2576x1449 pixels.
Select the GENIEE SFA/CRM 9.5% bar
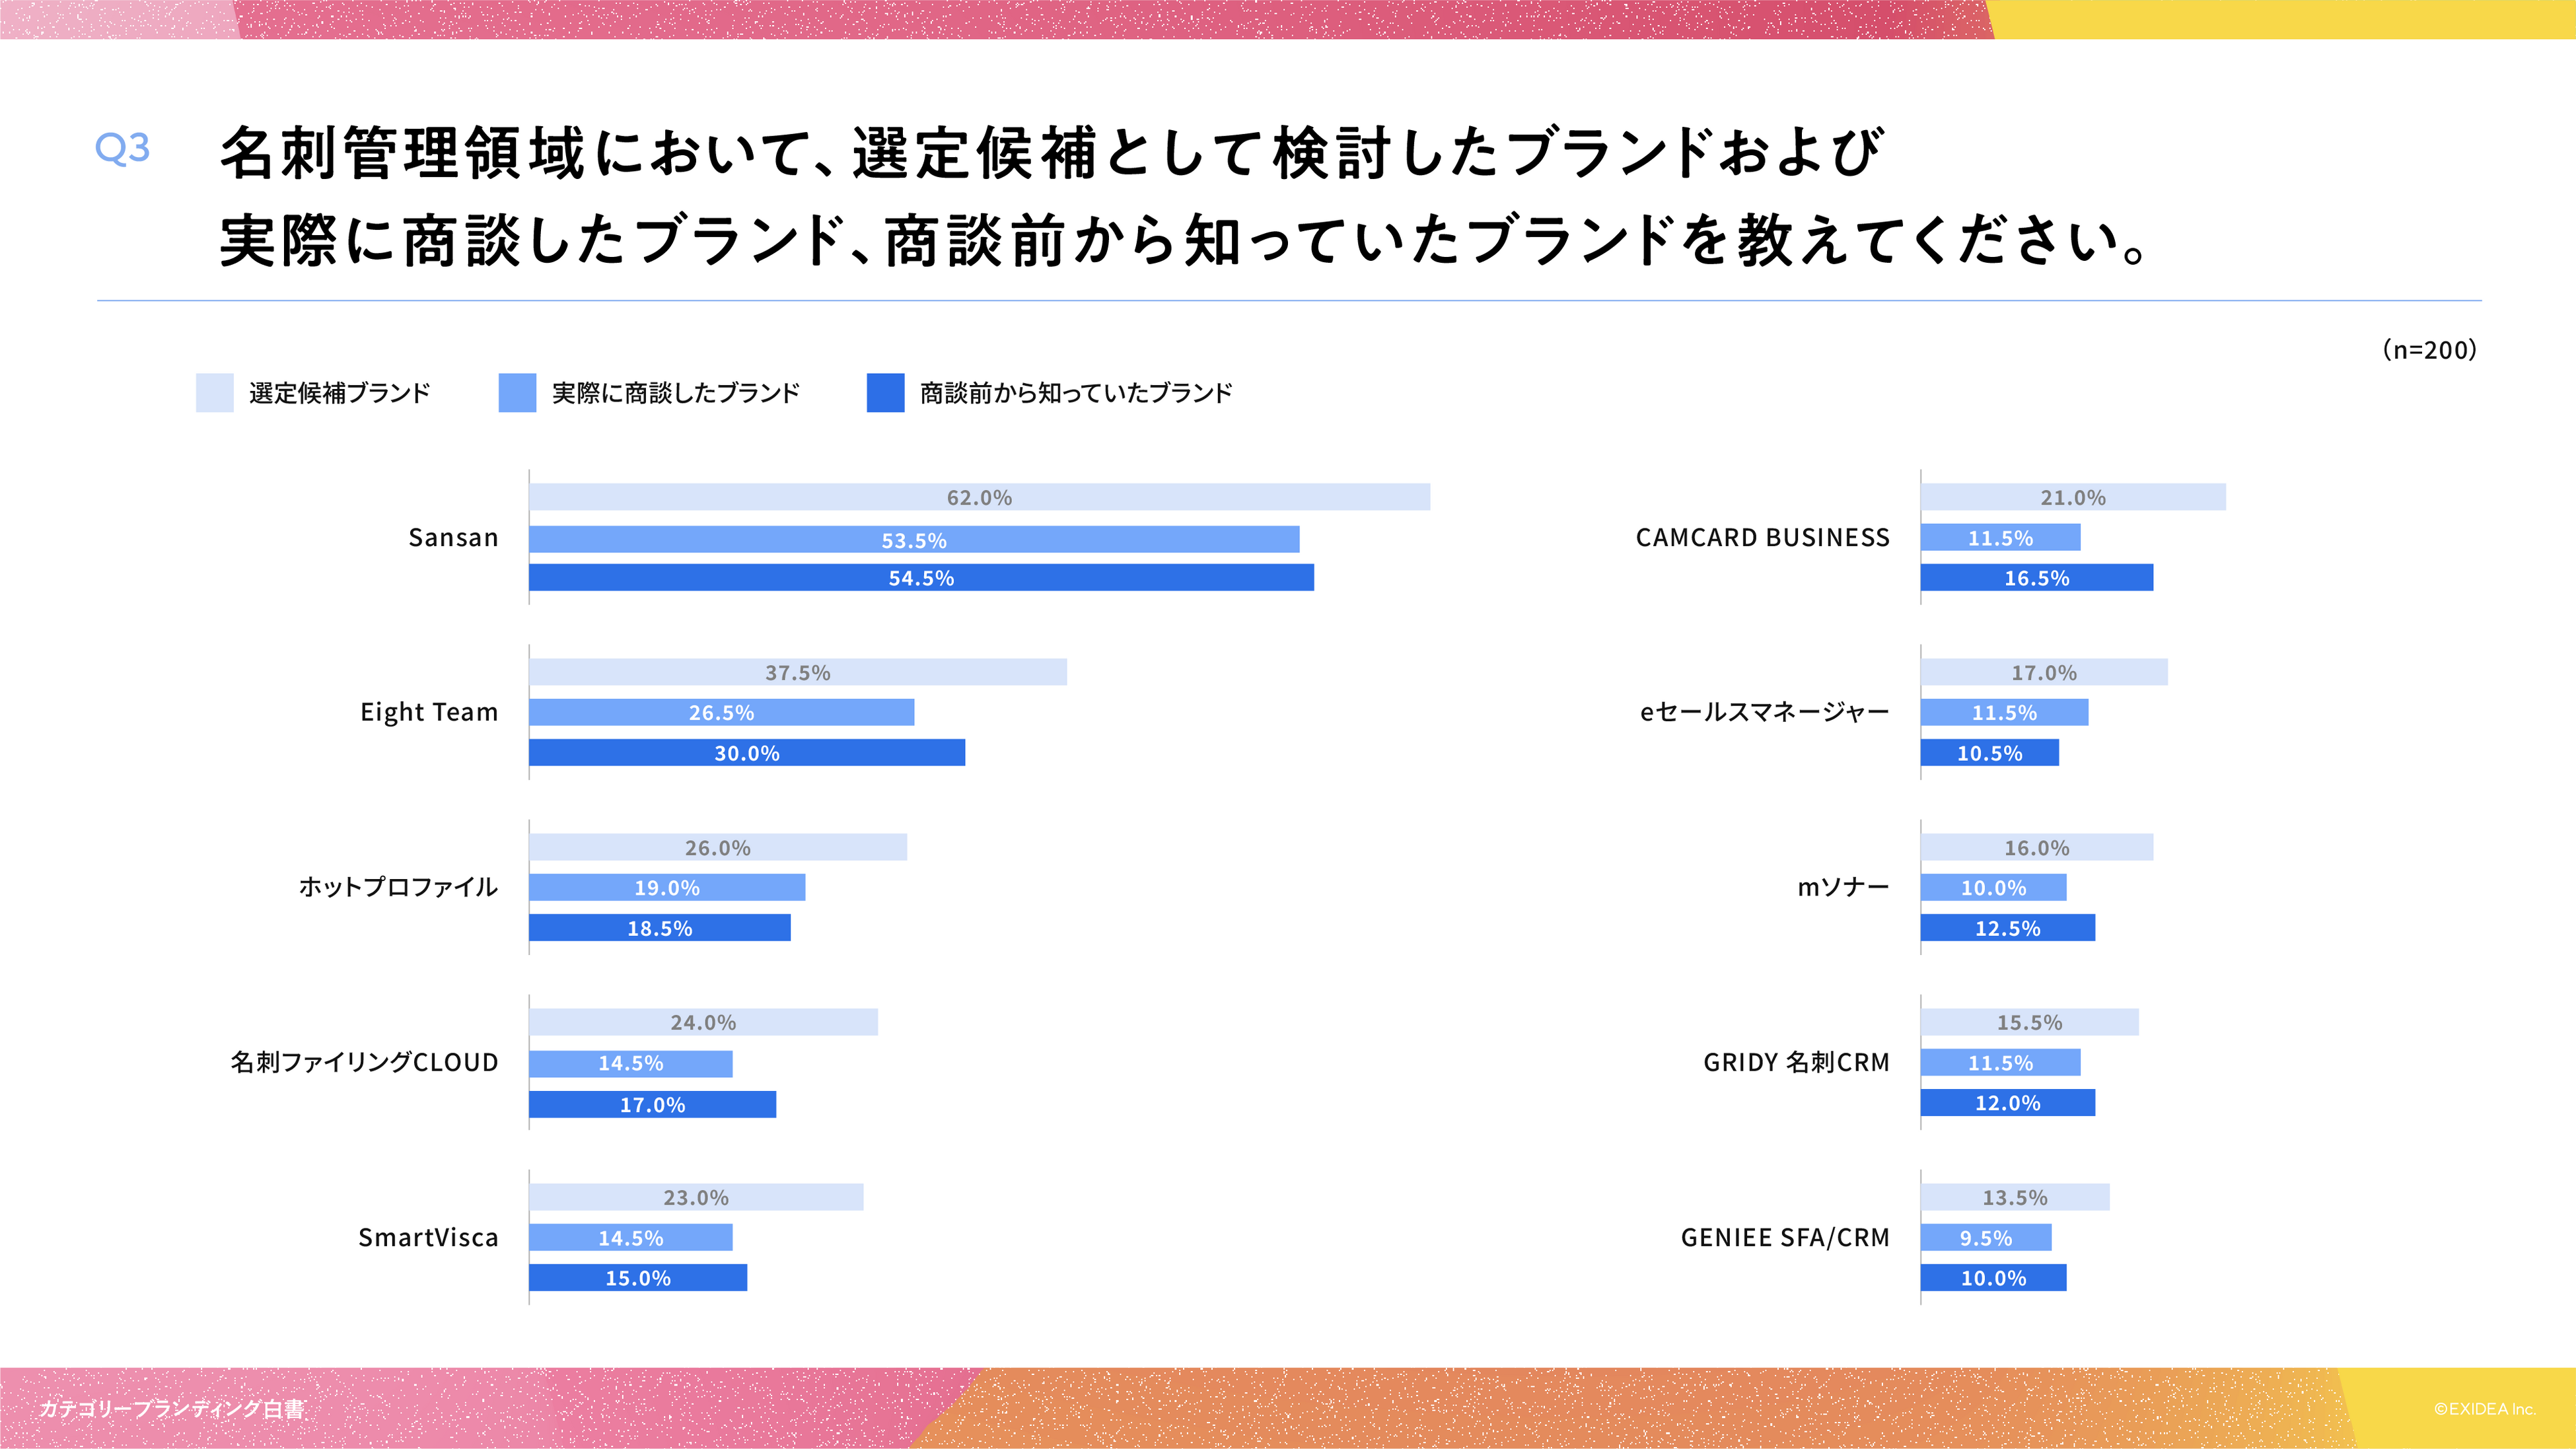click(1985, 1238)
